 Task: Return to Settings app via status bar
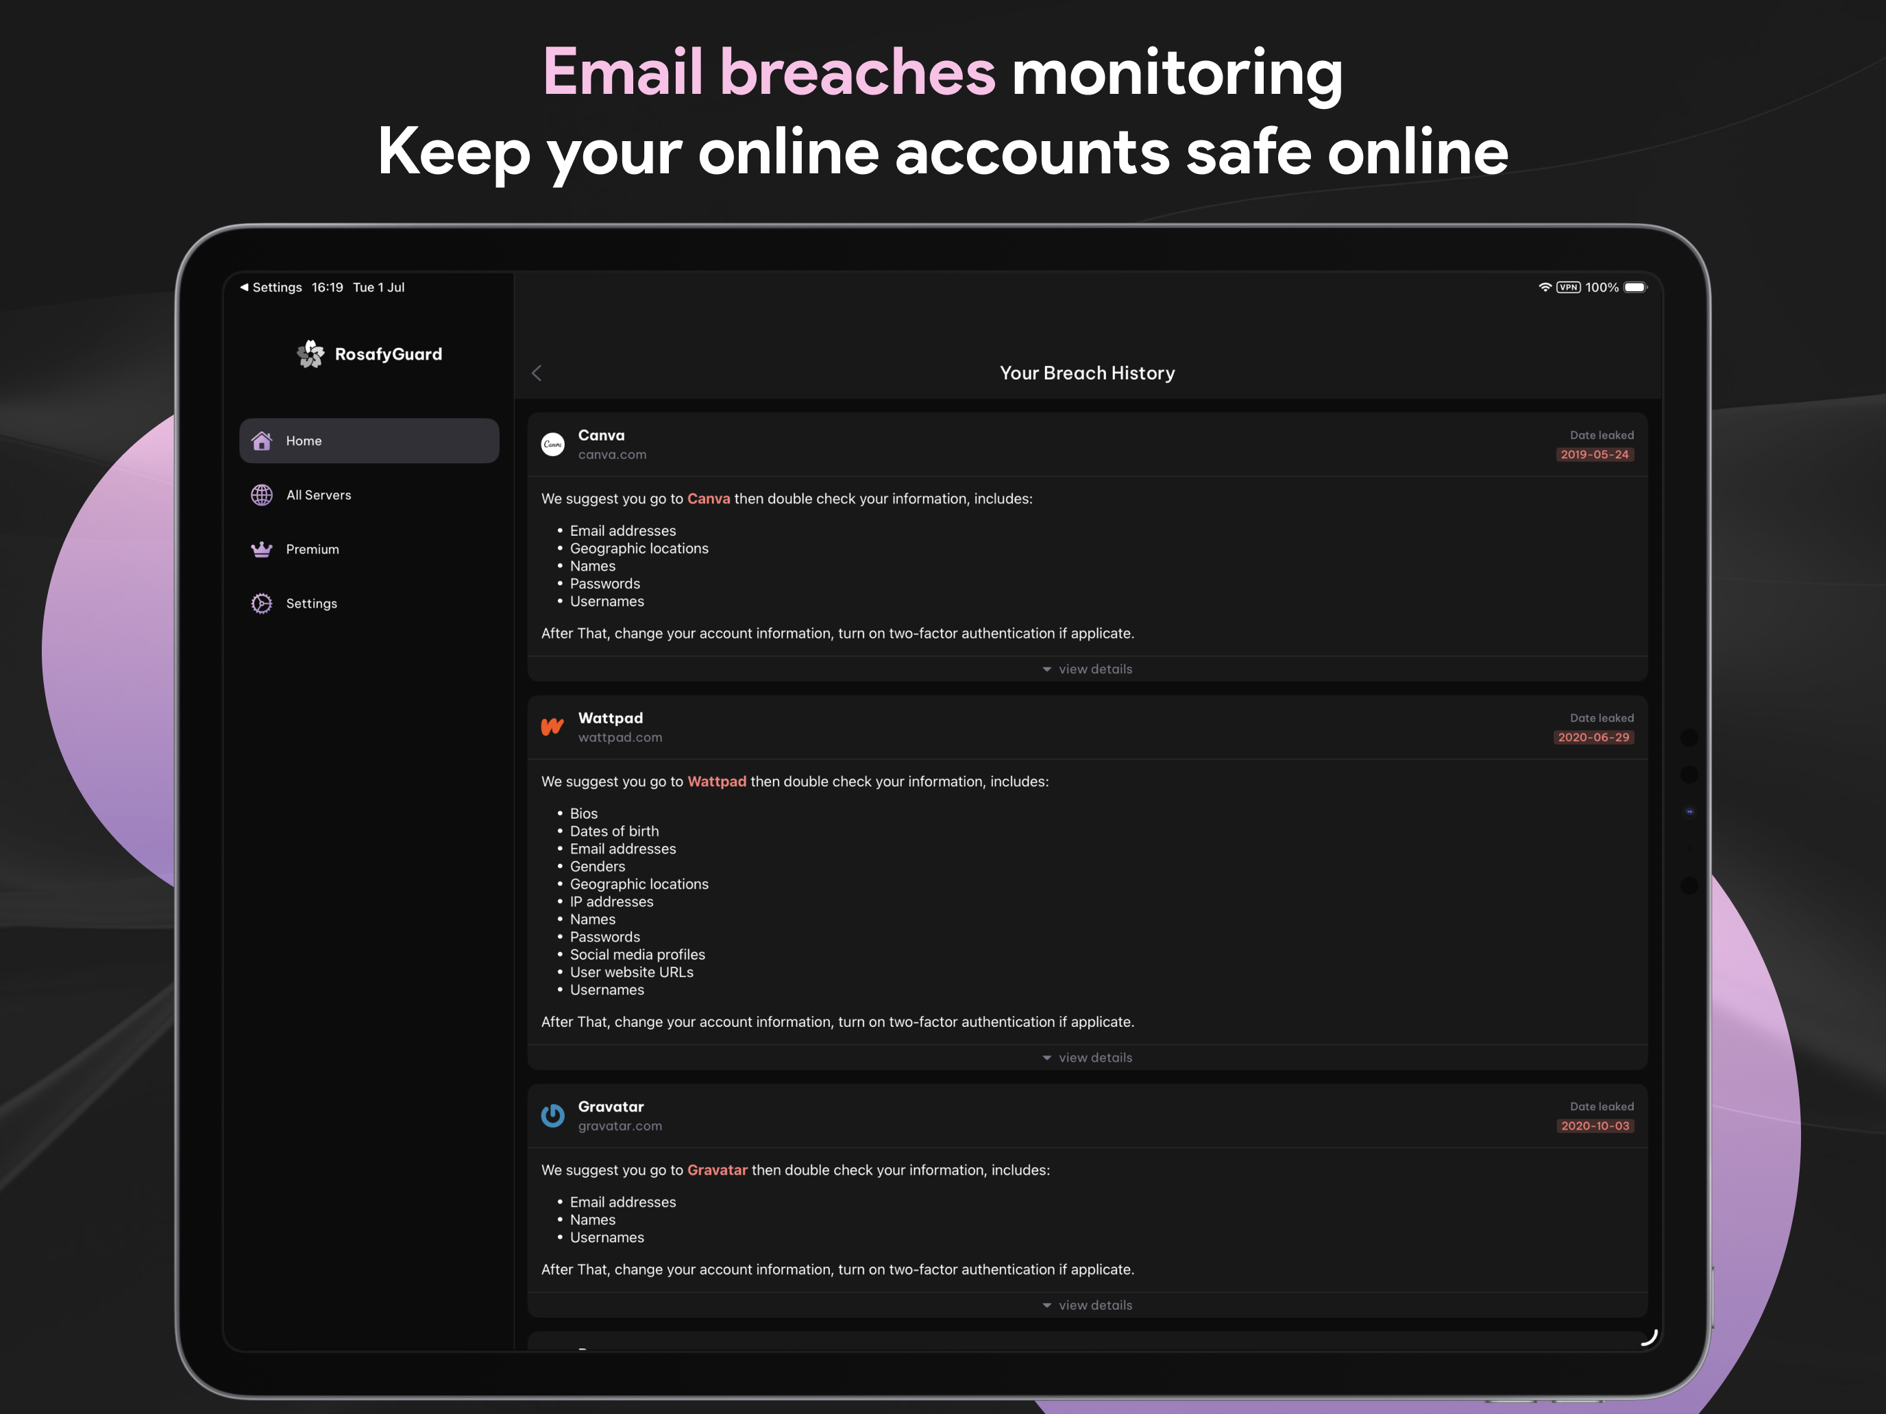pos(271,287)
